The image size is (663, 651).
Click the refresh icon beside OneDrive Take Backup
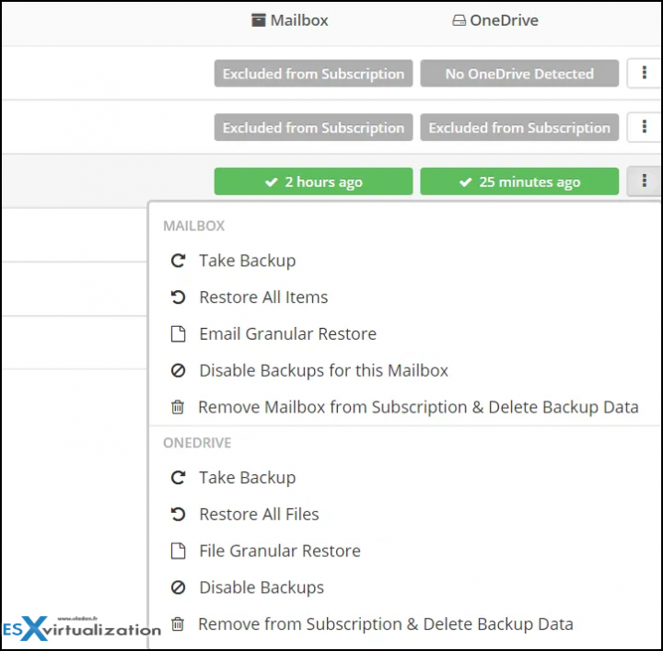pyautogui.click(x=178, y=478)
